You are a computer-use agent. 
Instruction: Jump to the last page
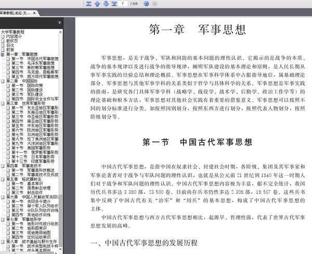coord(114,4)
